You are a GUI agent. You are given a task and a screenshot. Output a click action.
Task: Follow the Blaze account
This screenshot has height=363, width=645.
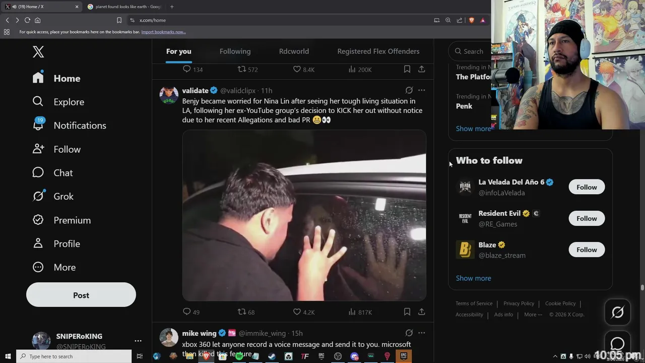(x=587, y=250)
